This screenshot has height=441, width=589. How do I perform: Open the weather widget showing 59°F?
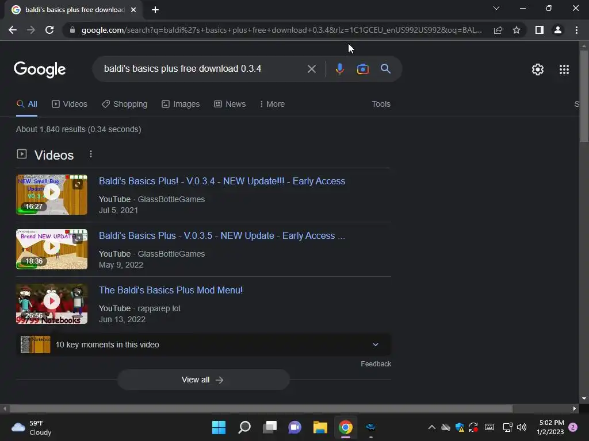[32, 427]
